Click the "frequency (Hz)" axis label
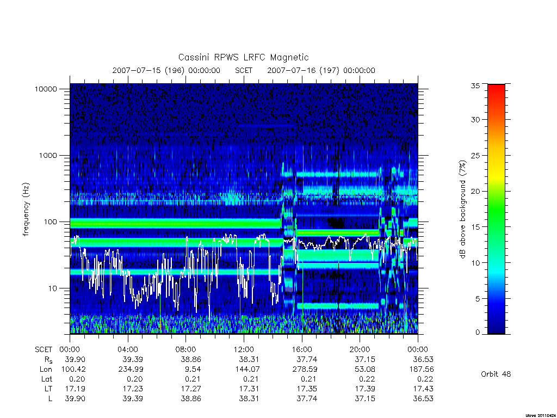 tap(26, 210)
